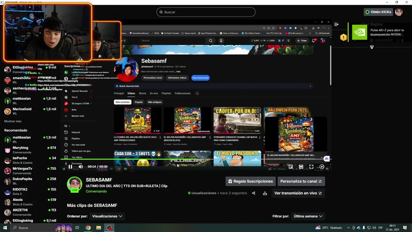412x232 pixels.
Task: Click the Obtén KICKs button
Action: tap(378, 12)
